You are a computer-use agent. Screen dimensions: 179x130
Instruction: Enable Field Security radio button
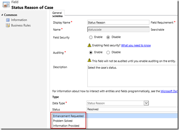pyautogui.click(x=91, y=37)
